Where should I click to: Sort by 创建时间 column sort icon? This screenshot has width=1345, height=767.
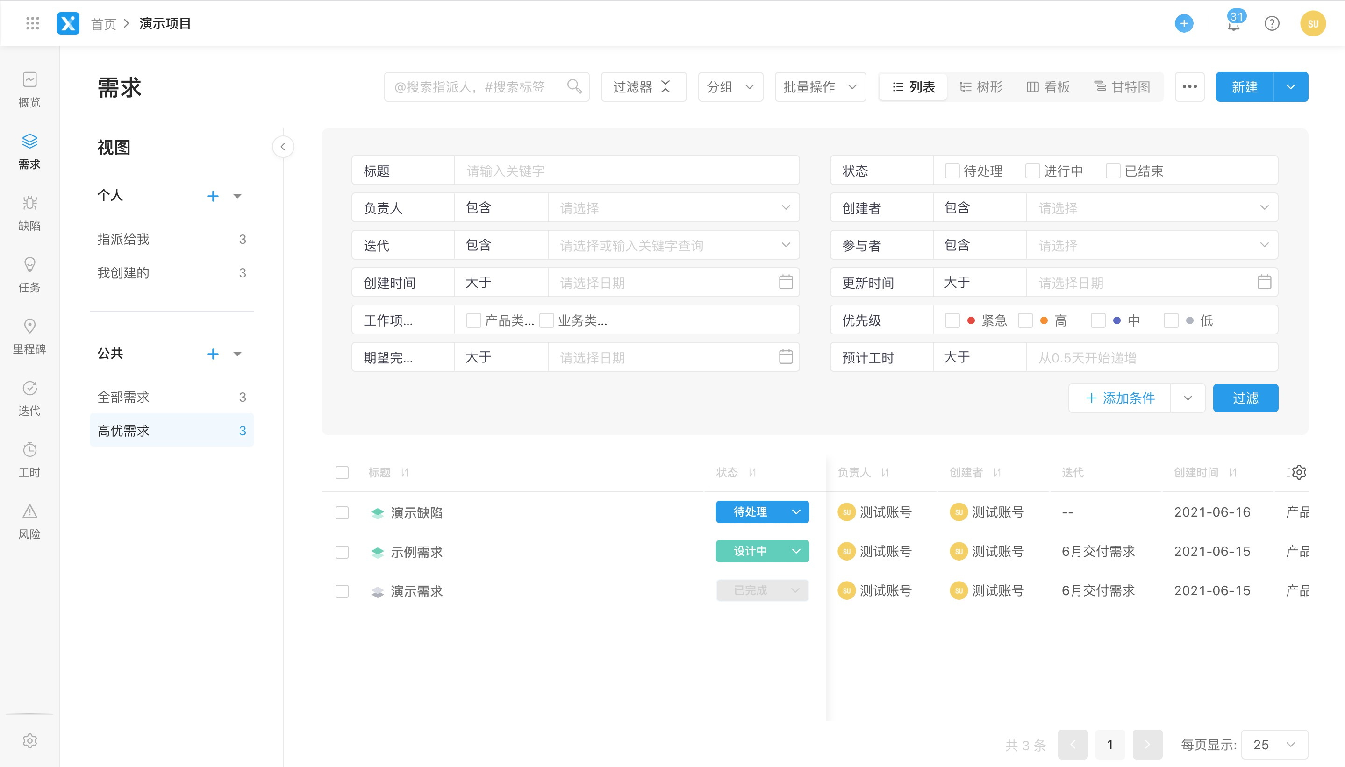pyautogui.click(x=1232, y=473)
